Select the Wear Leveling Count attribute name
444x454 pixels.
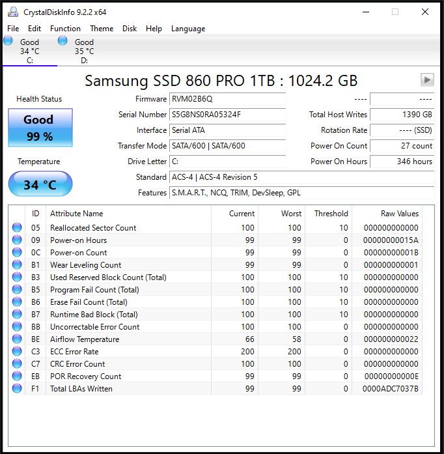coord(86,265)
